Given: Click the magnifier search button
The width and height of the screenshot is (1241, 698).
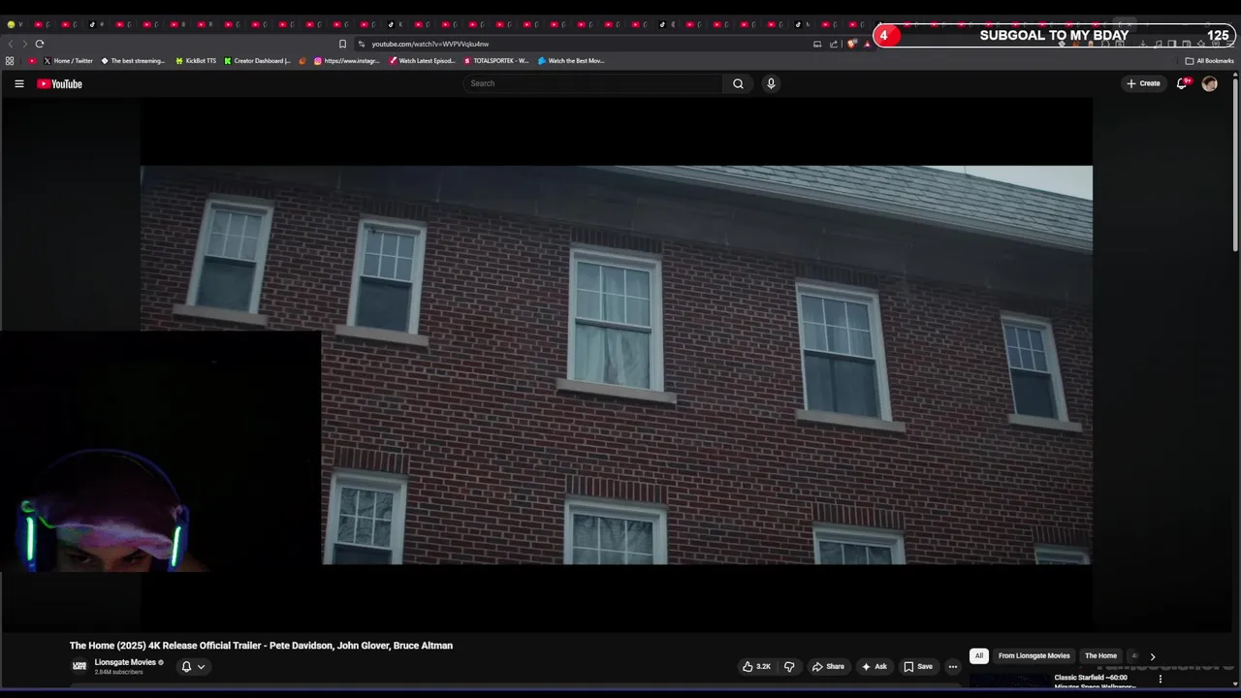Looking at the screenshot, I should pos(738,83).
